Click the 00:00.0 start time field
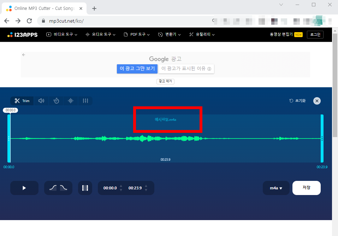338x236 pixels. tap(109, 188)
